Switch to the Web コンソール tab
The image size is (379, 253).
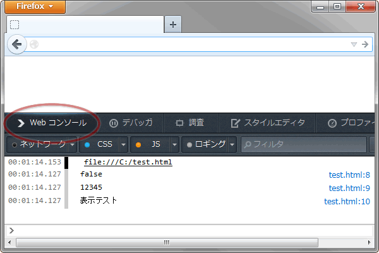[x=52, y=123]
